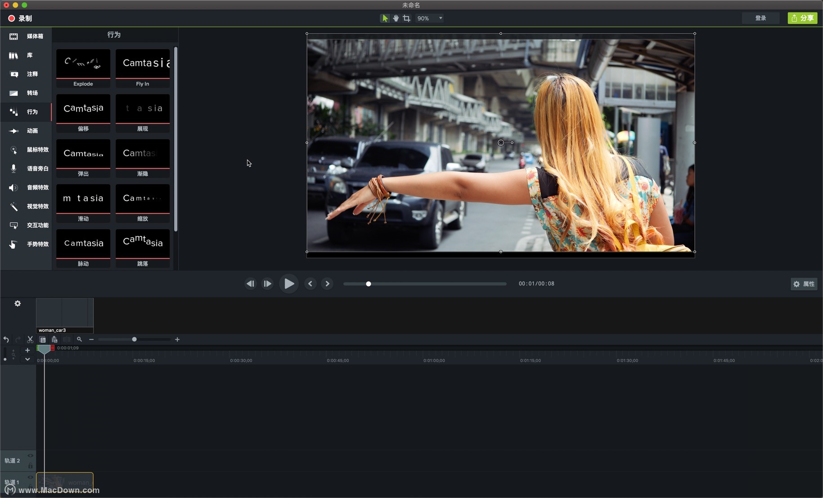The height and width of the screenshot is (498, 823).
Task: Open the 90% canvas zoom dropdown
Action: pos(429,18)
